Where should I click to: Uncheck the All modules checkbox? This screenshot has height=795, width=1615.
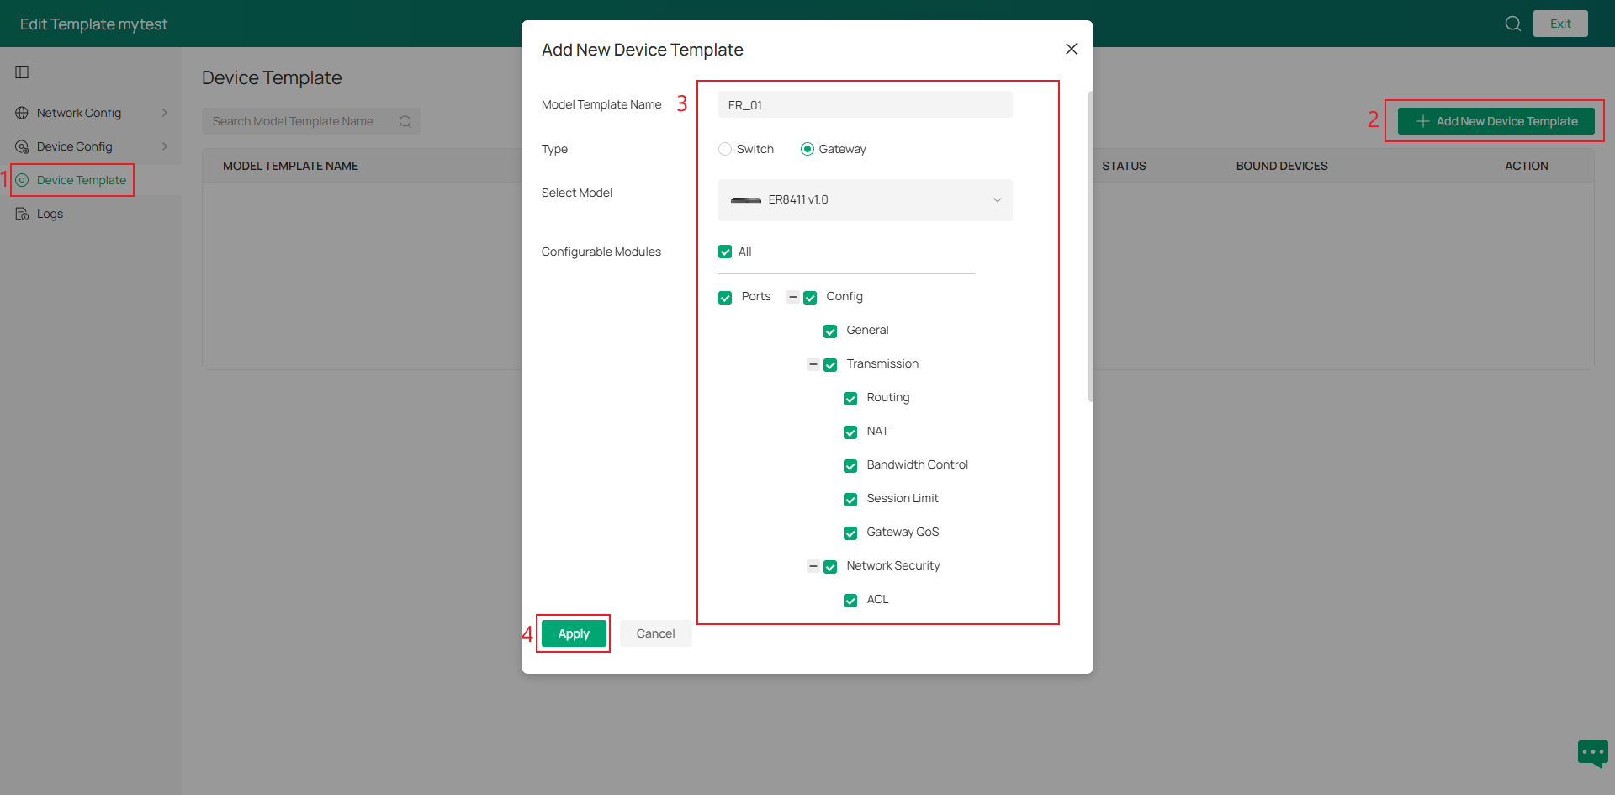click(x=725, y=252)
